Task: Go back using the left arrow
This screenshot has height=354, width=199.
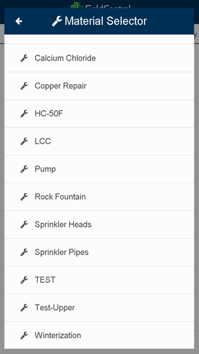Action: tap(19, 21)
